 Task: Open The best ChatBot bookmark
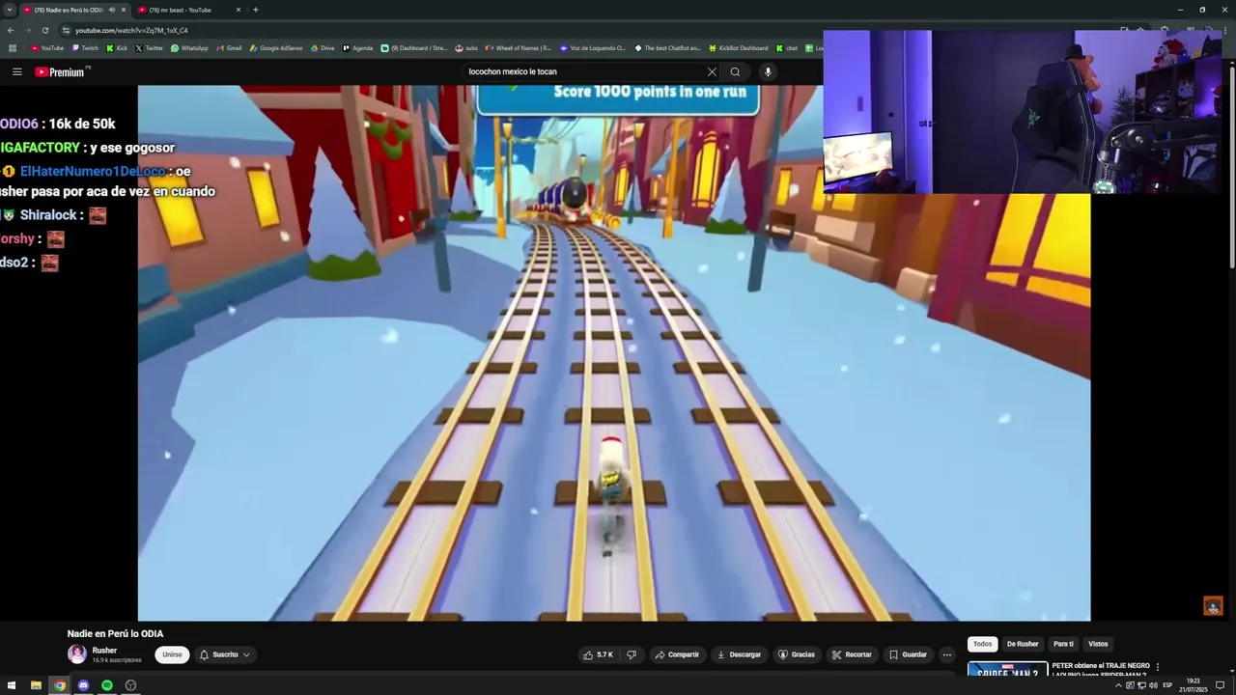(667, 47)
